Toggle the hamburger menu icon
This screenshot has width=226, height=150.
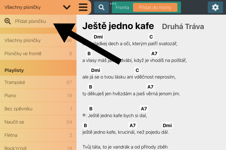pos(83,7)
